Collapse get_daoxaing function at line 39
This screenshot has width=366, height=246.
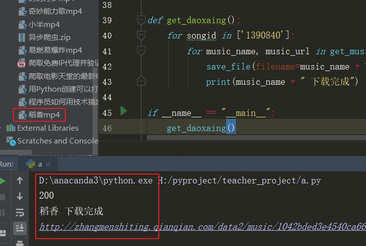pyautogui.click(x=141, y=20)
